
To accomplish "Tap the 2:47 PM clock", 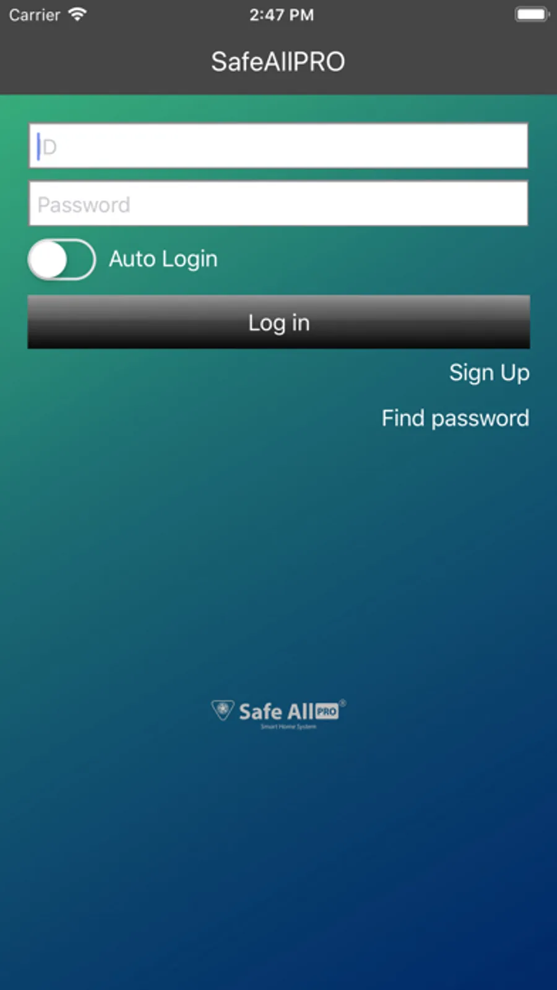I will click(282, 15).
